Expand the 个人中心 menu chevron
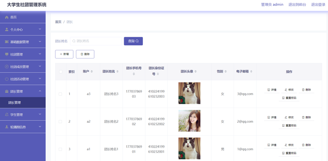 click(x=40, y=29)
